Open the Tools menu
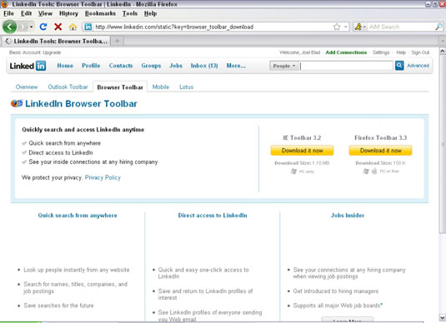This screenshot has width=446, height=323. tap(130, 13)
